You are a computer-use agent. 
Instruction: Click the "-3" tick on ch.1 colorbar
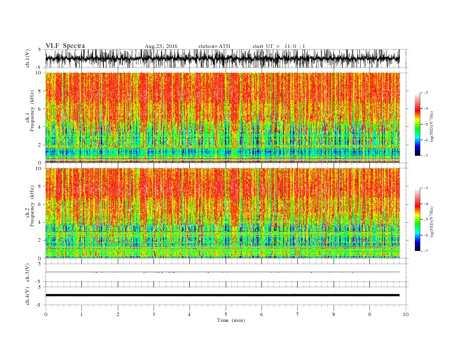(x=426, y=93)
